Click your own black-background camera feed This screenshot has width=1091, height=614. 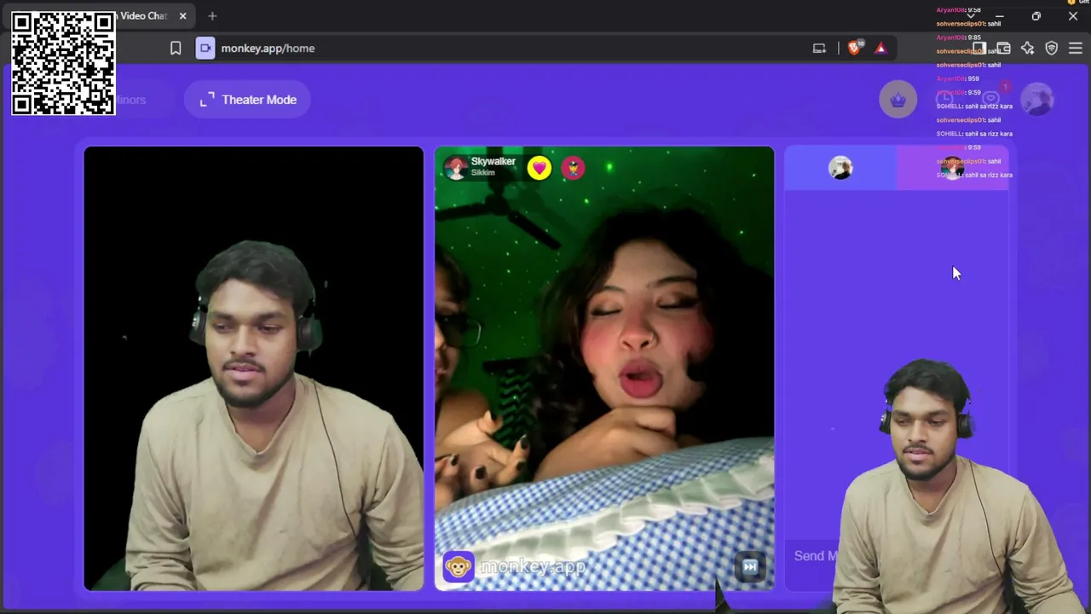253,368
